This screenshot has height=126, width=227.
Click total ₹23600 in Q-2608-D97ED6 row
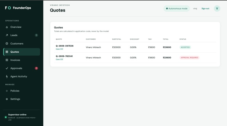tap(167, 47)
